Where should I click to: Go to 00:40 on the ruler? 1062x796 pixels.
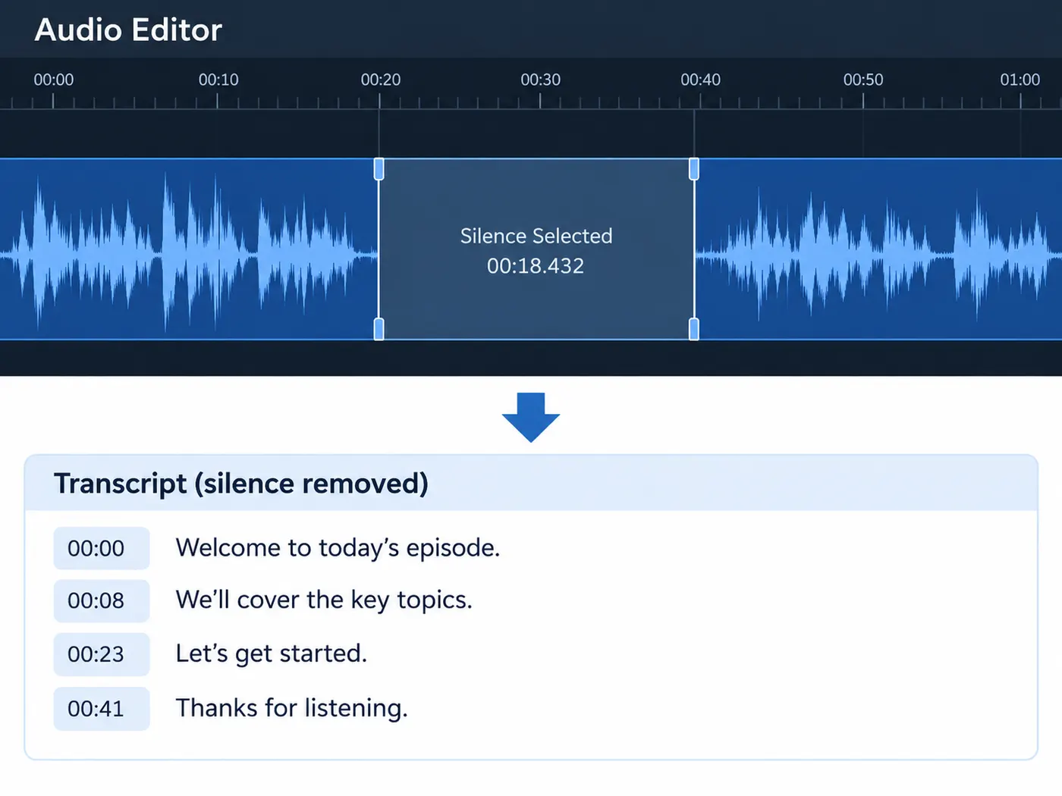click(x=701, y=80)
